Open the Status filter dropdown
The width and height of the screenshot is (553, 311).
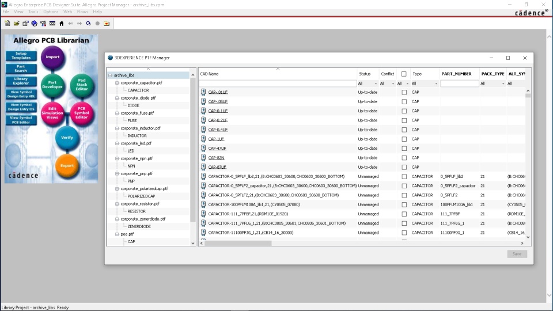(x=368, y=84)
